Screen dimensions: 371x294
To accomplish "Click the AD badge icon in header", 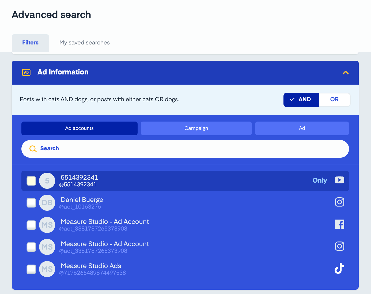I will coord(26,72).
